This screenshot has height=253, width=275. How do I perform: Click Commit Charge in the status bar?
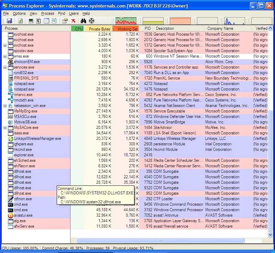(x=63, y=248)
